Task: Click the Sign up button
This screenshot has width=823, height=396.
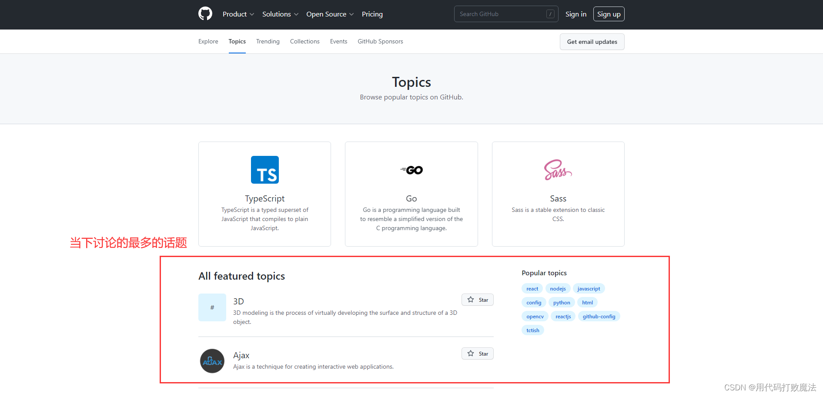Action: (x=609, y=14)
